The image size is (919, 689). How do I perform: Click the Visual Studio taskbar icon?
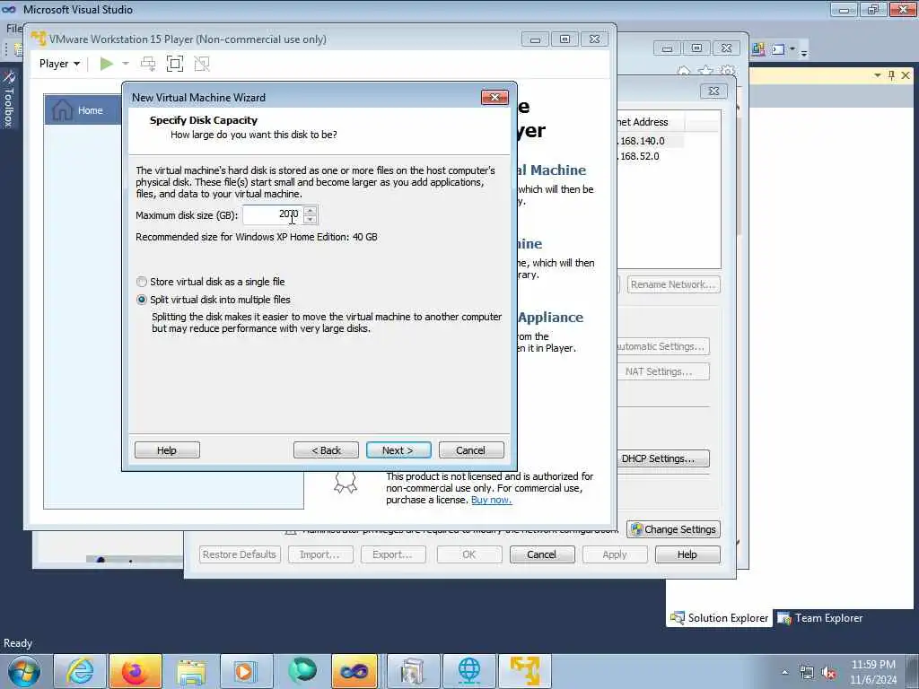click(354, 671)
